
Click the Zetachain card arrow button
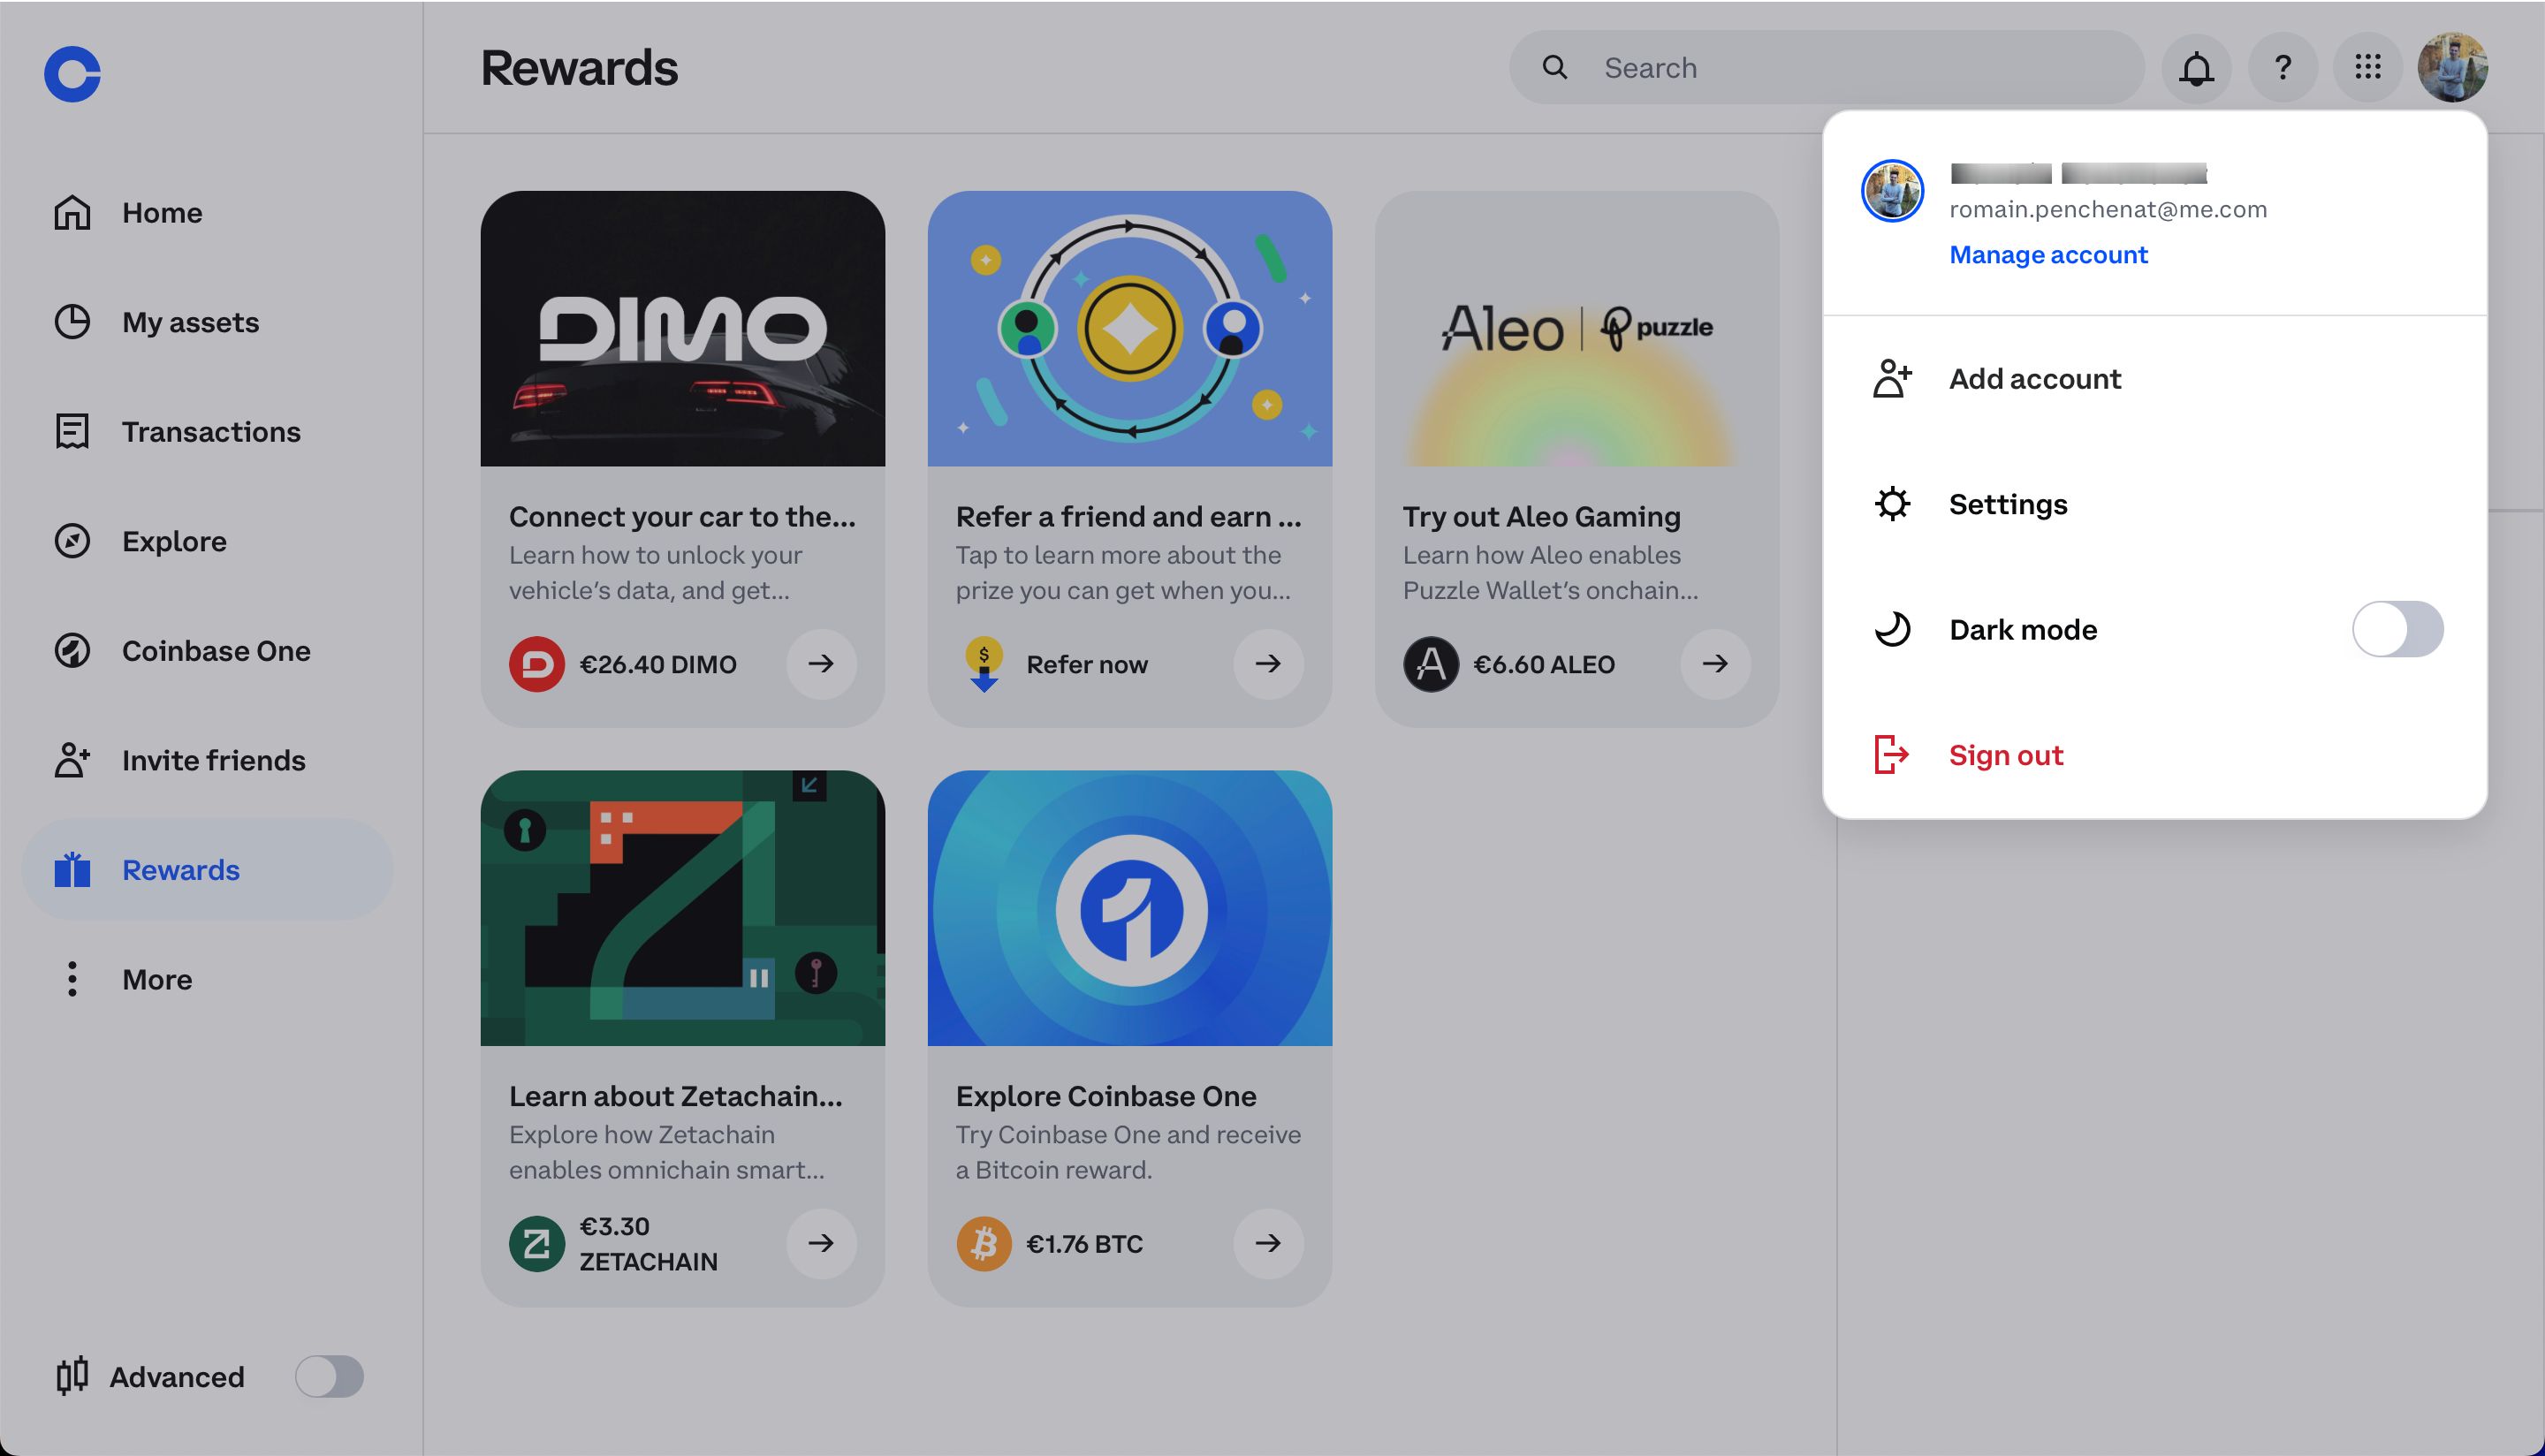[x=821, y=1243]
